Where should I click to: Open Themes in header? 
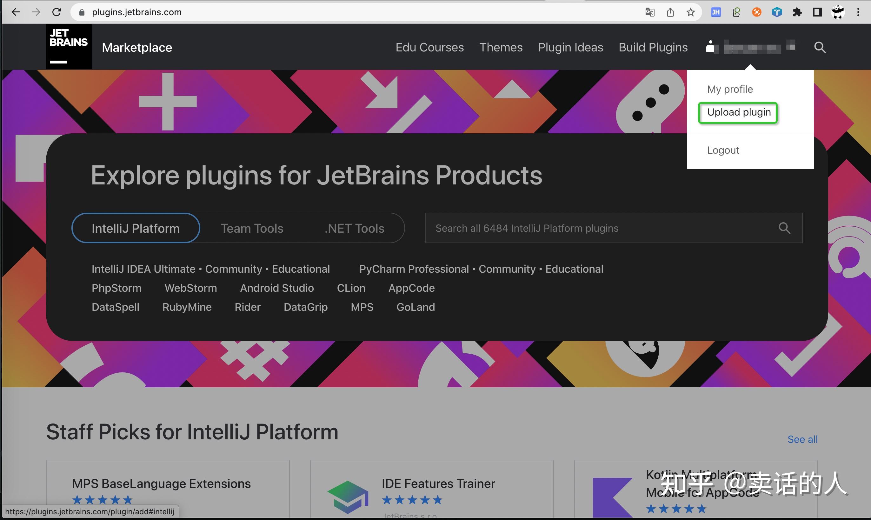501,47
